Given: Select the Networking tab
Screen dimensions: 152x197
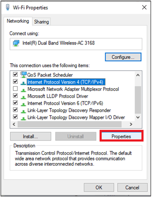Looking at the screenshot, I should [18, 21].
